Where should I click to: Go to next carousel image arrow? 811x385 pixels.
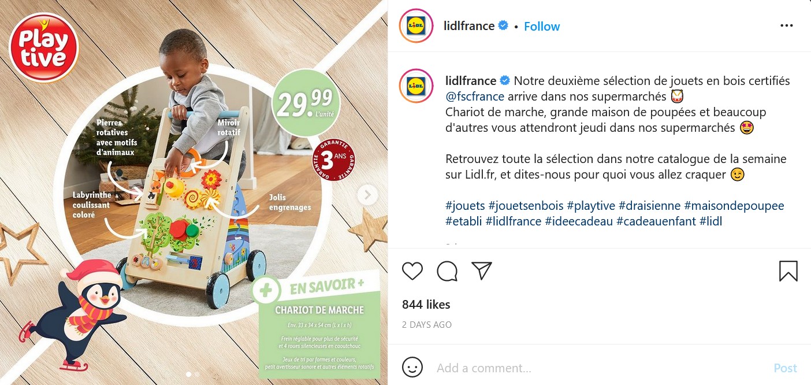click(367, 195)
